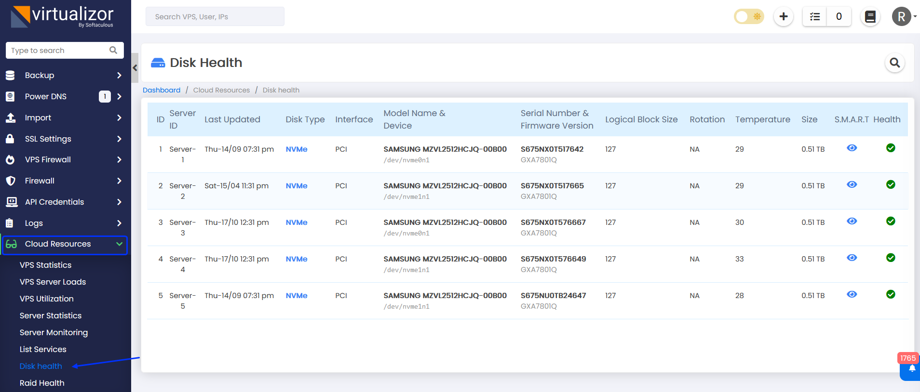This screenshot has width=920, height=392.
Task: Open List Services submenu item
Action: coord(43,349)
